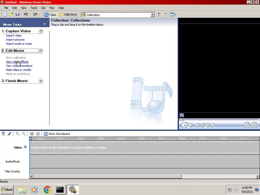Screen dimensions: 260x195
Task: Click the preview Stop button
Action: click(191, 125)
